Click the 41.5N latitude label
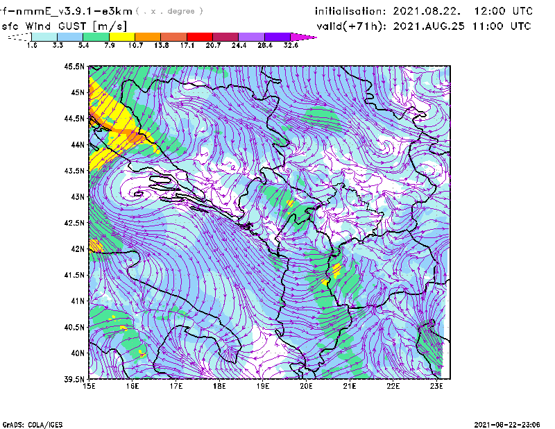Screen dimensions: 555x429 pos(74,275)
